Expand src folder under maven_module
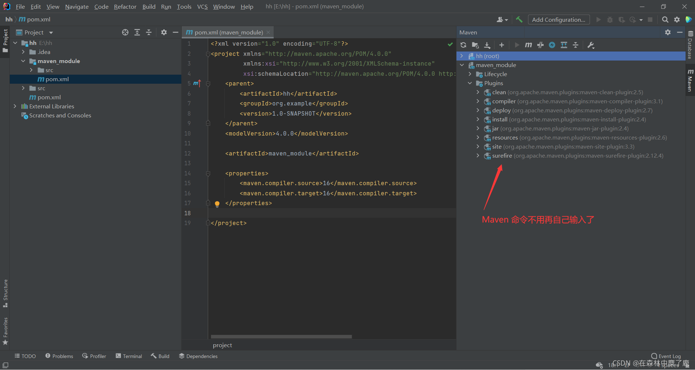The height and width of the screenshot is (370, 695). coord(31,70)
